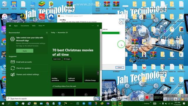Image resolution: width=188 pixels, height=106 pixels.
Task: Open the Windows Start menu
Action: [3, 103]
